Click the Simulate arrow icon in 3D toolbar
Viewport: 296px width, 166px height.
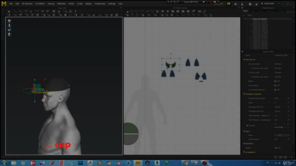9,12
